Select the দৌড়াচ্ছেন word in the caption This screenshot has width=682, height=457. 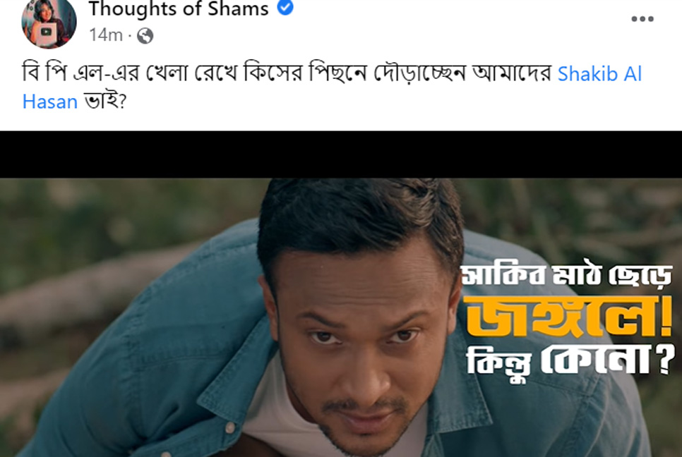(420, 73)
